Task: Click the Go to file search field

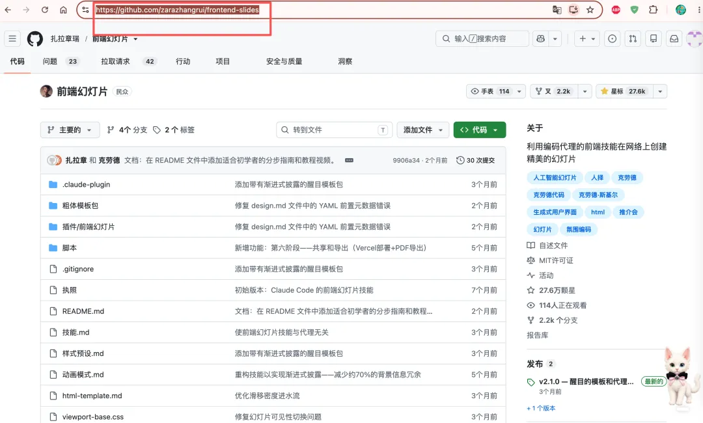Action: [335, 130]
